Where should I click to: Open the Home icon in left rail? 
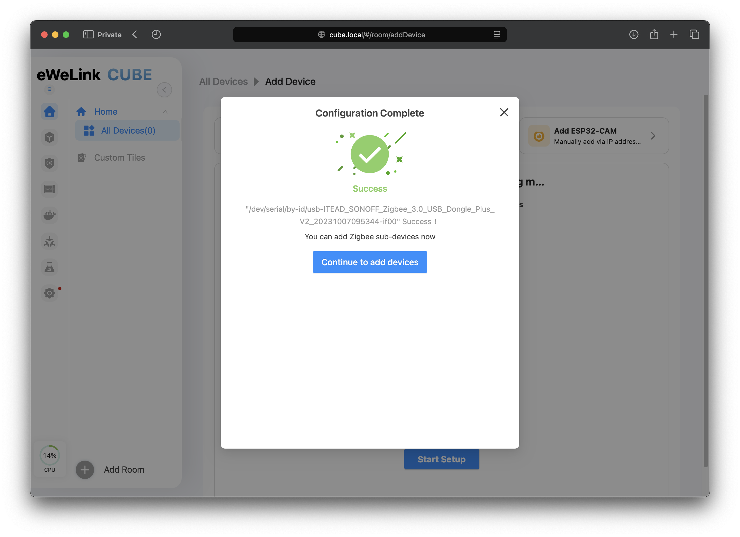point(49,112)
